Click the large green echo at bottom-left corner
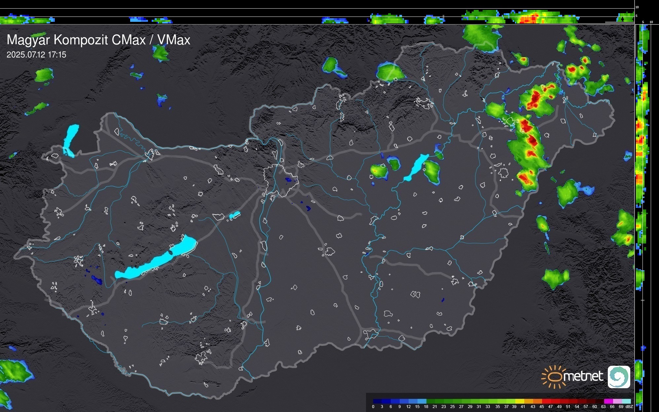Viewport: 659px width, 412px height. tap(13, 372)
